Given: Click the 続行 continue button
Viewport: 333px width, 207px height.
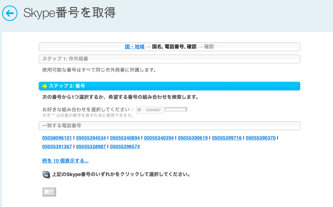Looking at the screenshot, I should pos(49,192).
